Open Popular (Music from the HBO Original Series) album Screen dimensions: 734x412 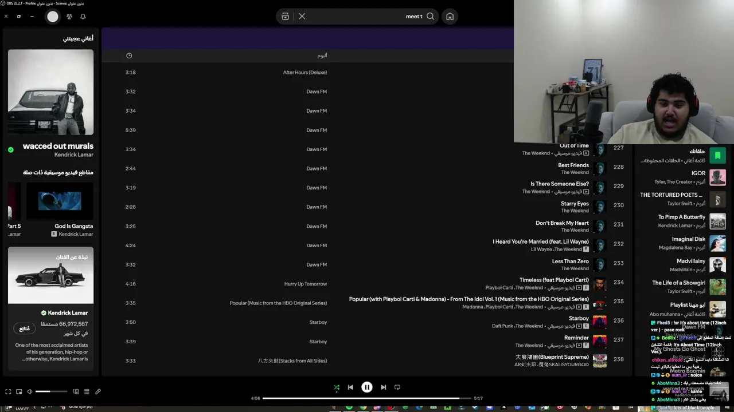pos(278,303)
